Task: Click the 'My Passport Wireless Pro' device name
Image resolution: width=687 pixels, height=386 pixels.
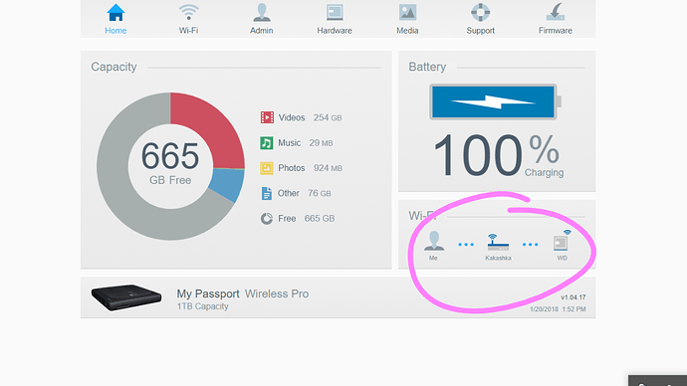Action: [x=243, y=293]
